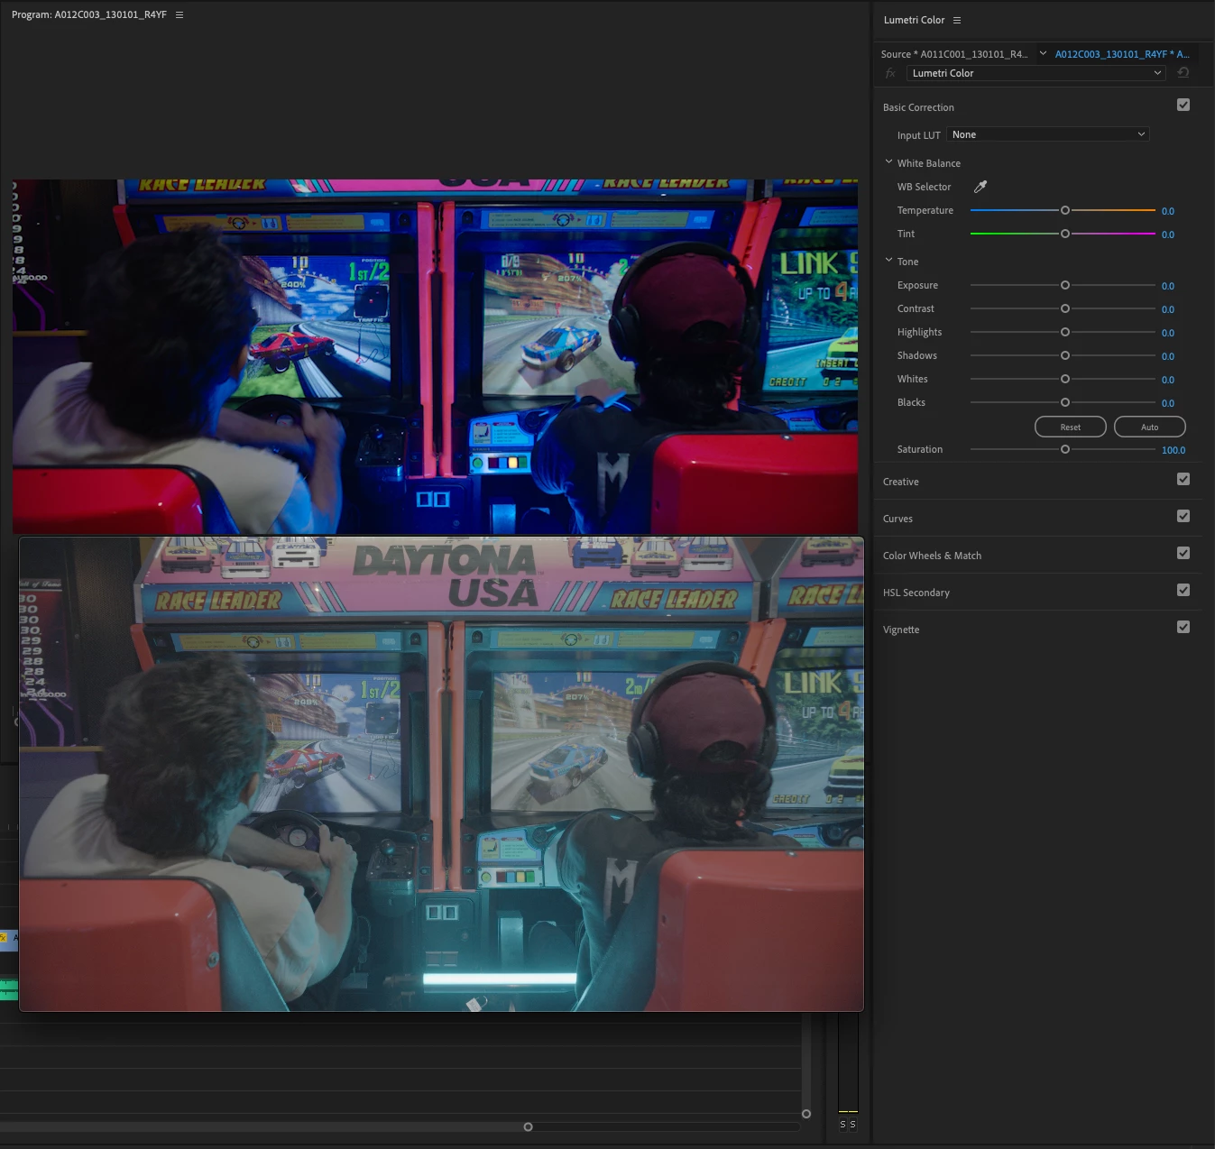Expand the Color Wheels & Match section
The height and width of the screenshot is (1149, 1215).
932,556
